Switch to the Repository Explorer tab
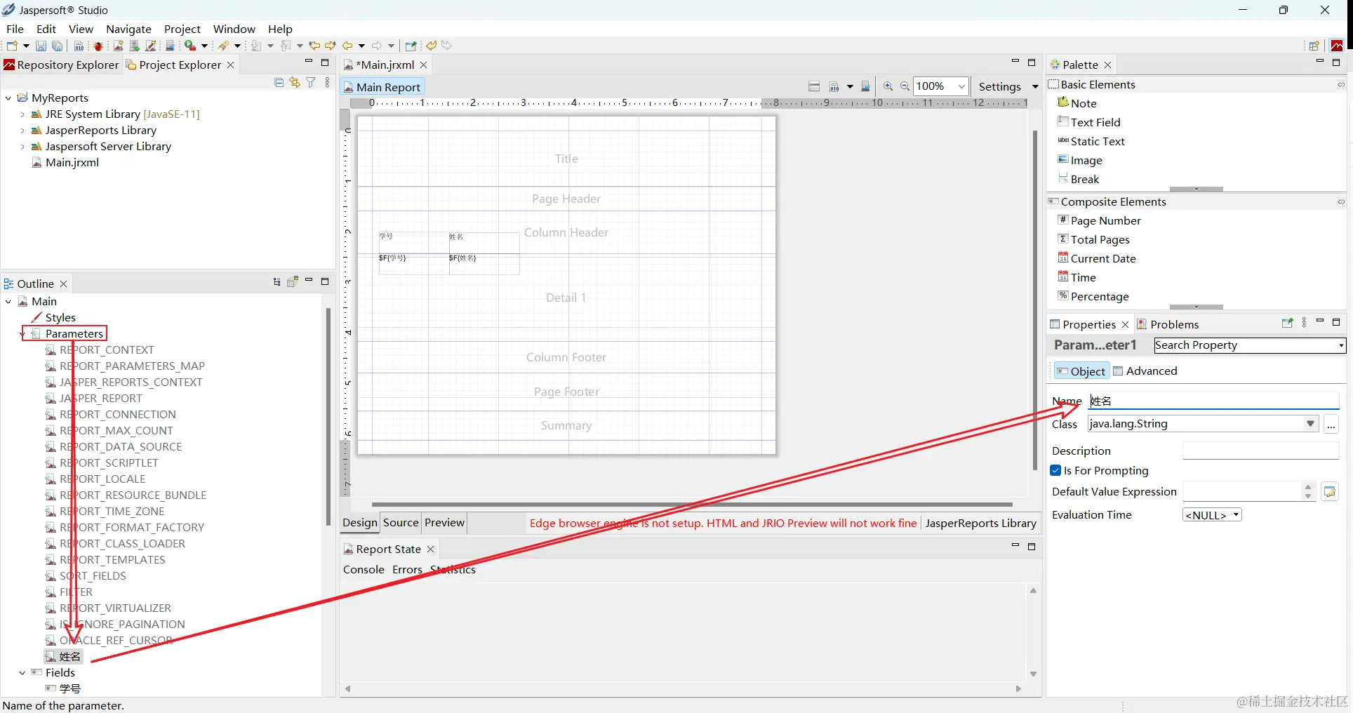This screenshot has height=713, width=1353. pyautogui.click(x=61, y=65)
